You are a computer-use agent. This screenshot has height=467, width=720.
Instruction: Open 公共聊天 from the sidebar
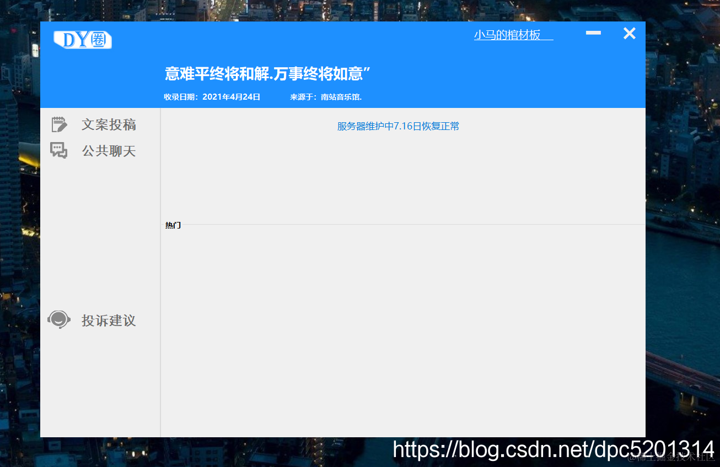(108, 150)
